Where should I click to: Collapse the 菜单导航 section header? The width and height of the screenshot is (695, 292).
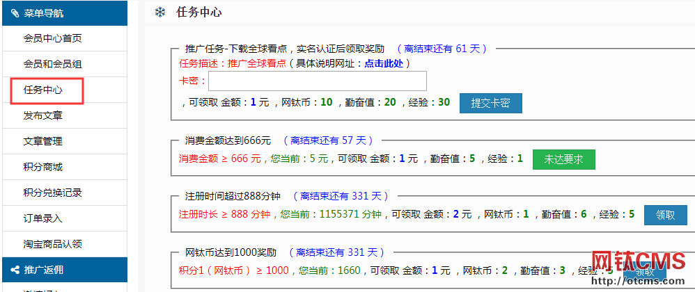click(x=64, y=13)
